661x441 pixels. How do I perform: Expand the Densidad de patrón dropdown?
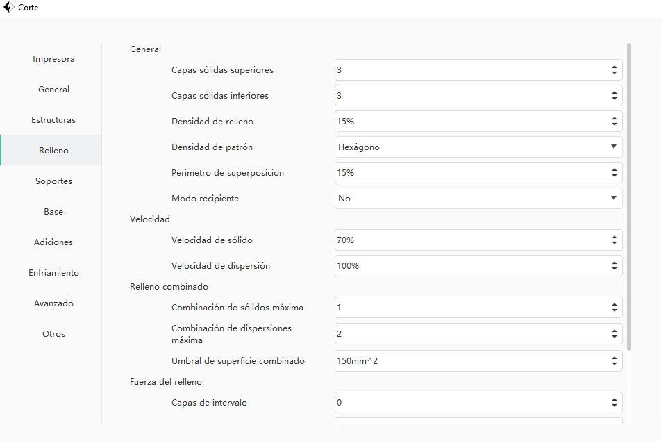point(478,147)
